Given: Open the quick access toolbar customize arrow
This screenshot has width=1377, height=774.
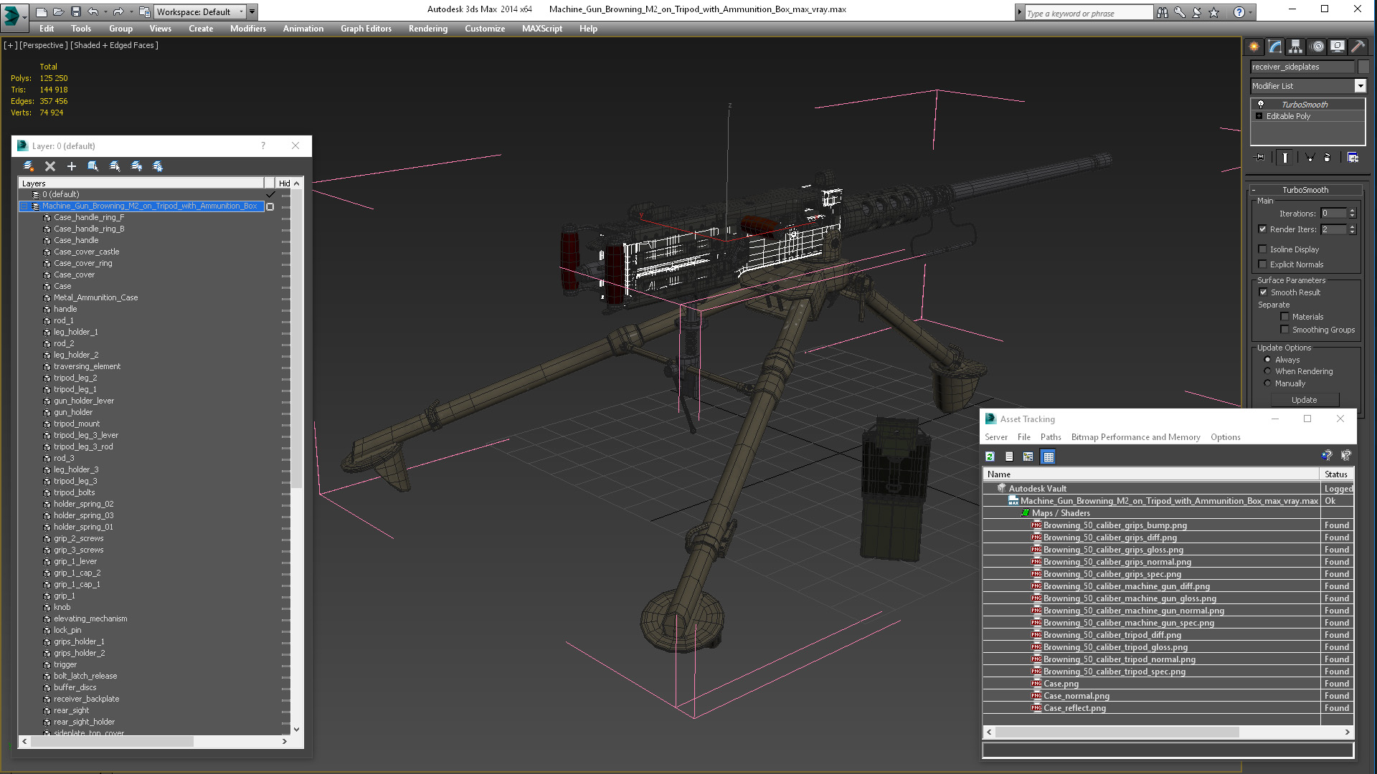Looking at the screenshot, I should click(252, 11).
